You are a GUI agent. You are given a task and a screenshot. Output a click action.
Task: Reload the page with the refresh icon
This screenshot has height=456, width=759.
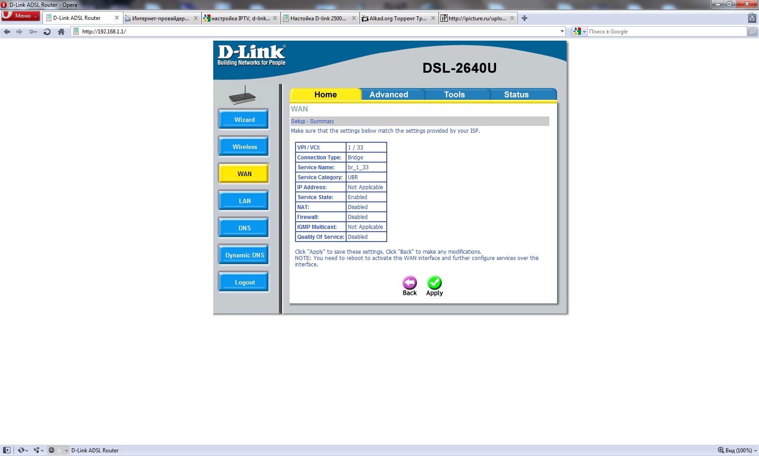click(47, 32)
